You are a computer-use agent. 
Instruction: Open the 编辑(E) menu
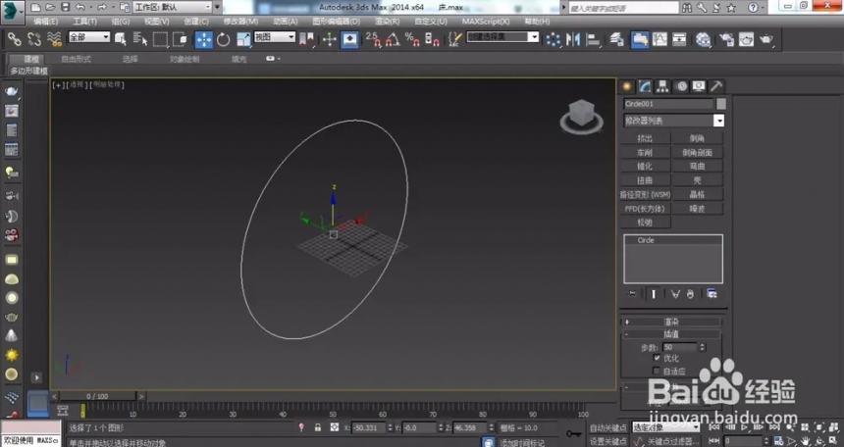click(45, 22)
